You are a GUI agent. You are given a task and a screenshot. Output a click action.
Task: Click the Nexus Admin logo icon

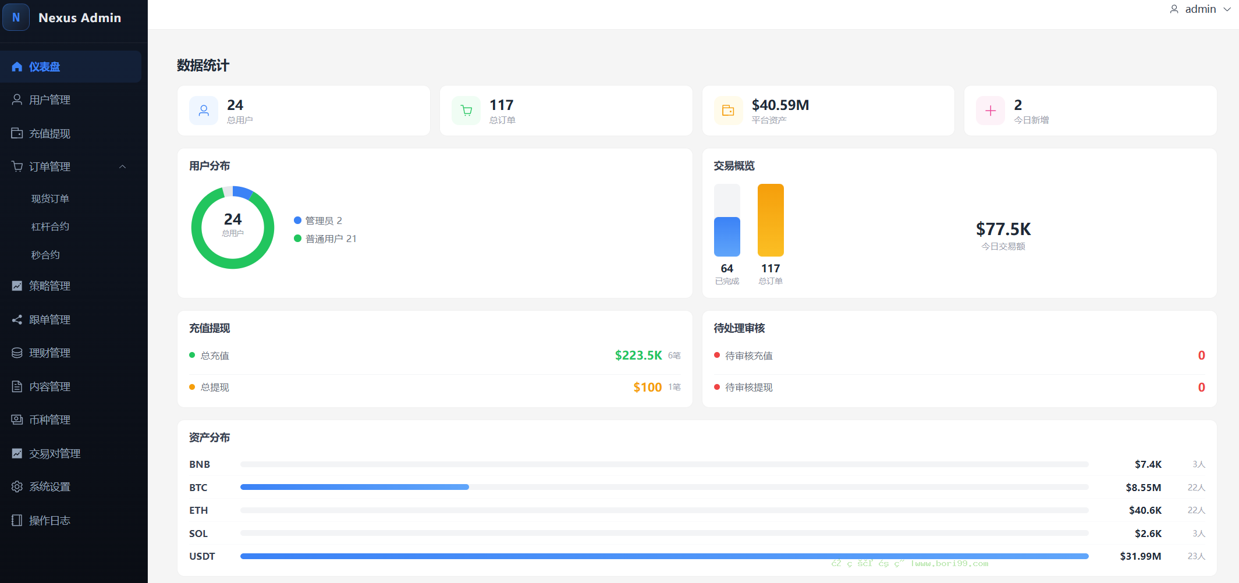[16, 17]
